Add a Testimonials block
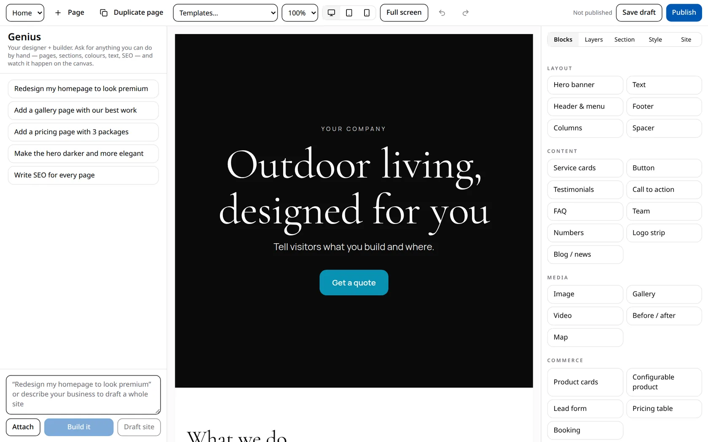The image size is (708, 442). (x=585, y=189)
